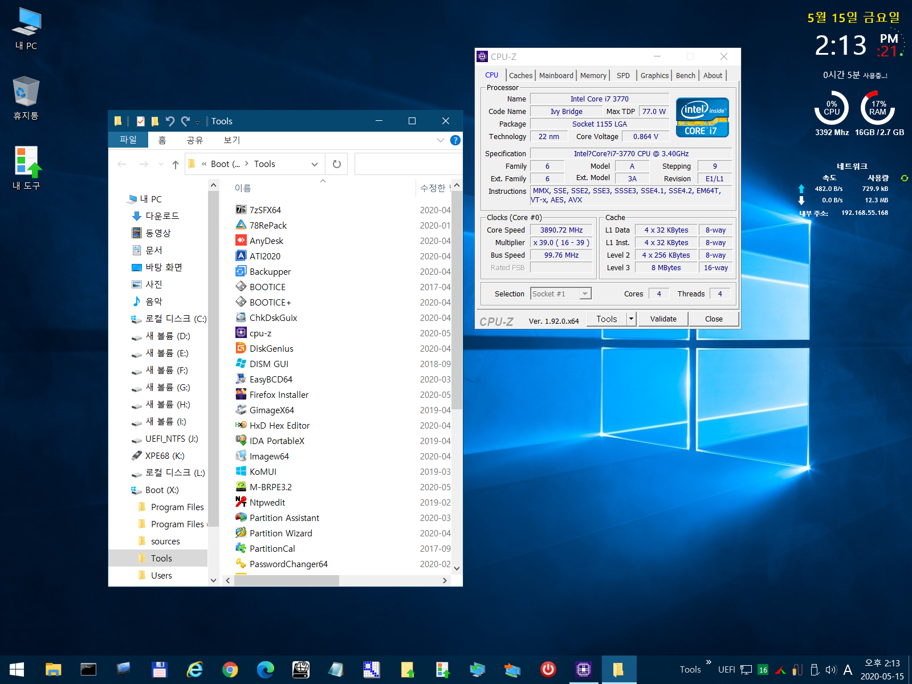
Task: Select the Users folder in navigation pane
Action: coord(155,576)
